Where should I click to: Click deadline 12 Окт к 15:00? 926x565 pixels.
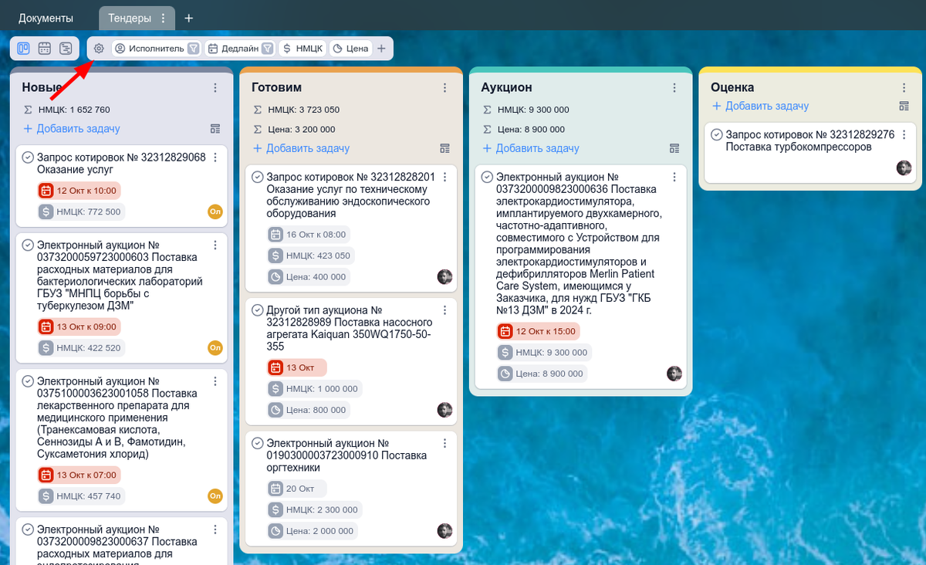pos(539,331)
